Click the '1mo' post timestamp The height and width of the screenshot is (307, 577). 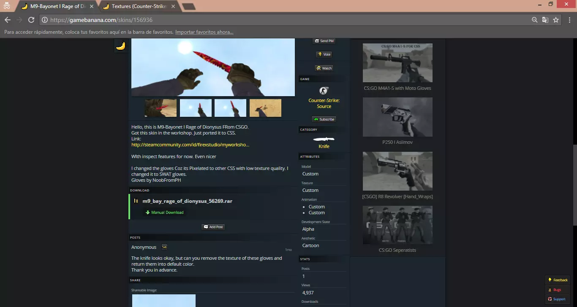288,250
